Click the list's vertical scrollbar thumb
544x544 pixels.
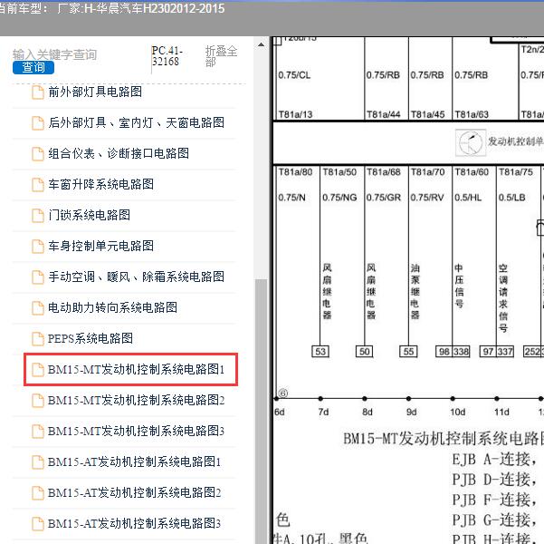[261, 410]
